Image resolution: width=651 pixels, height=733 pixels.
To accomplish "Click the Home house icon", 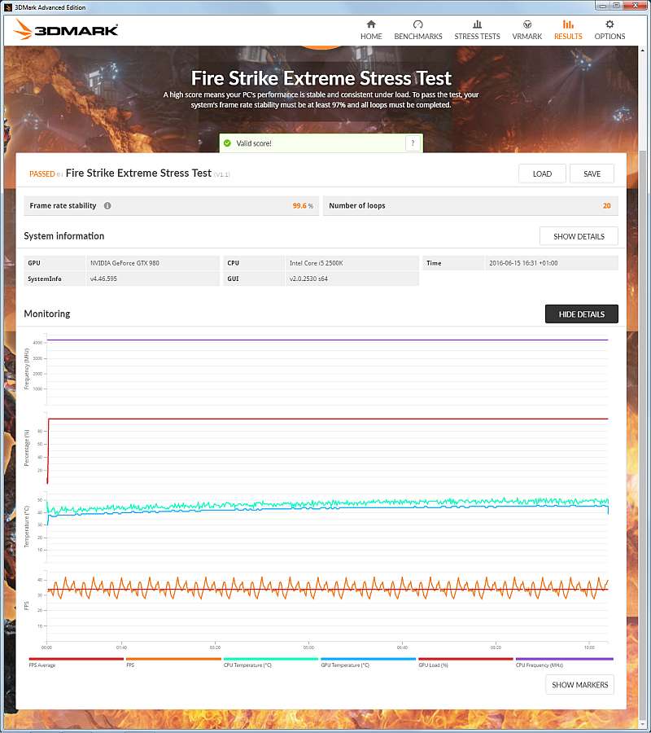I will (371, 24).
